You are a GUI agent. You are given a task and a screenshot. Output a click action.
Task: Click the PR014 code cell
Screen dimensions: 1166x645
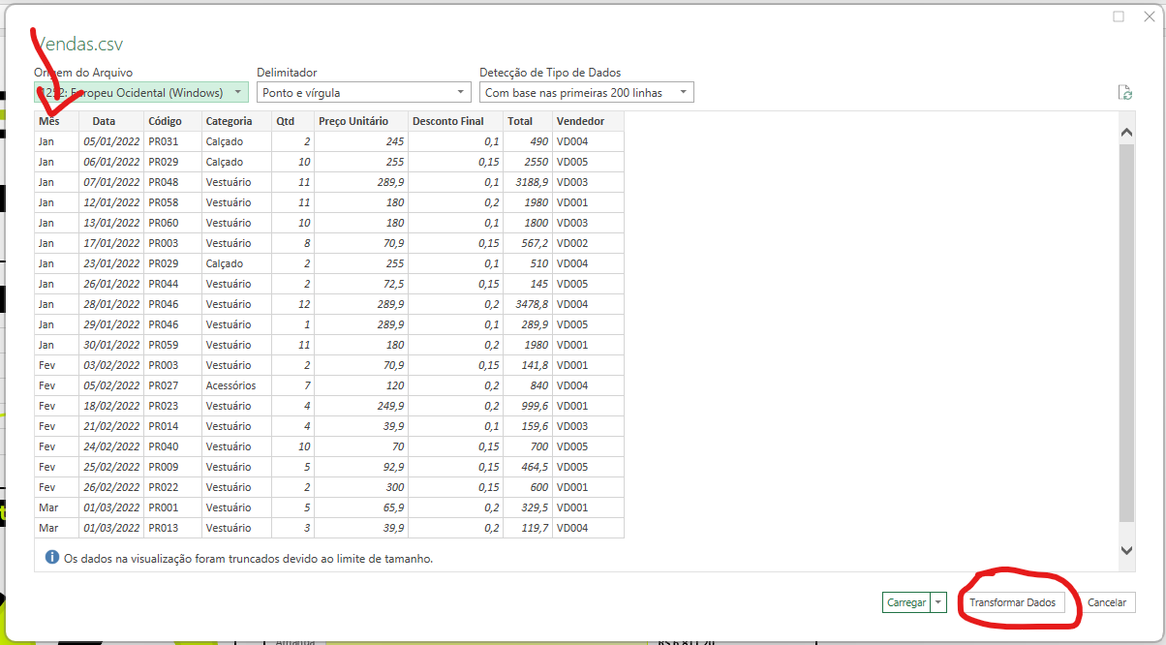point(173,426)
